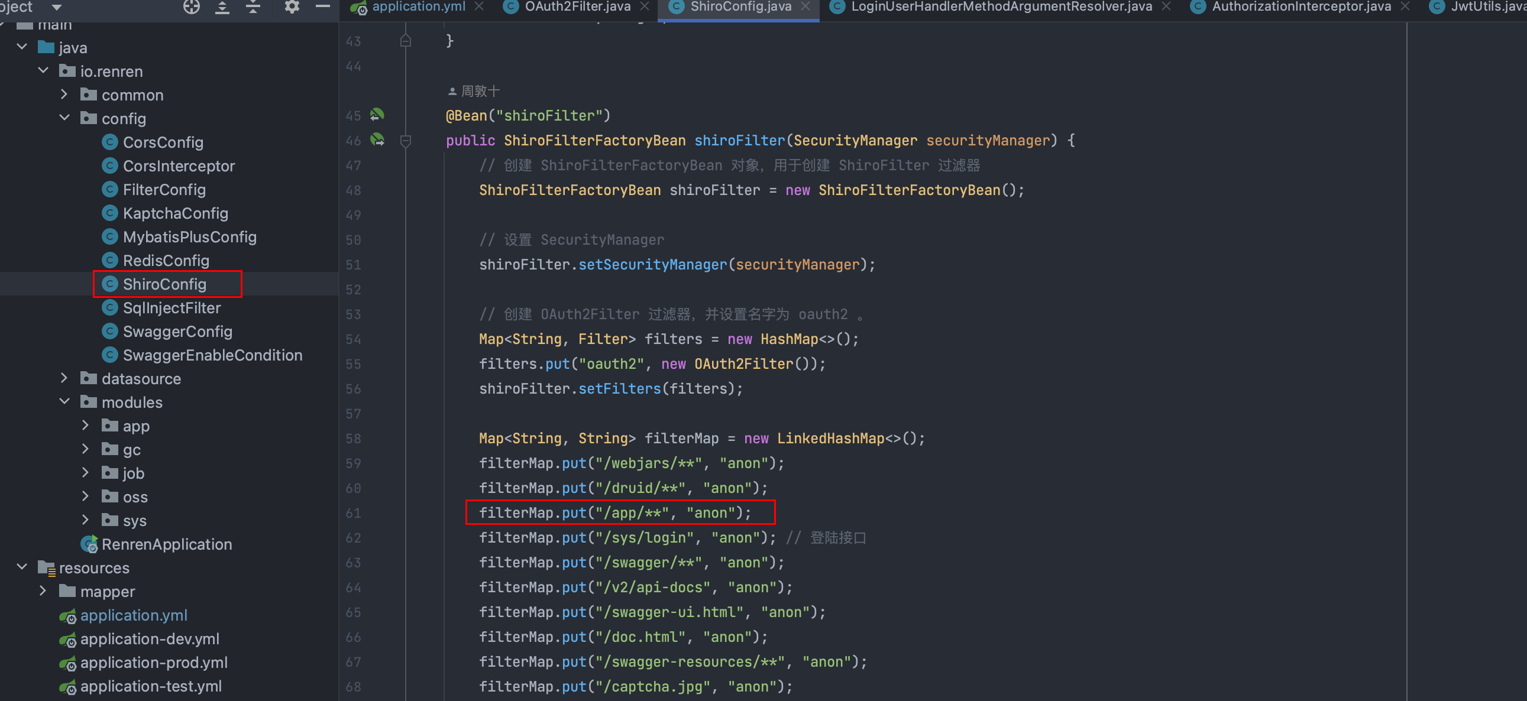Open the Project view dropdown arrow
This screenshot has height=701, width=1527.
click(57, 7)
